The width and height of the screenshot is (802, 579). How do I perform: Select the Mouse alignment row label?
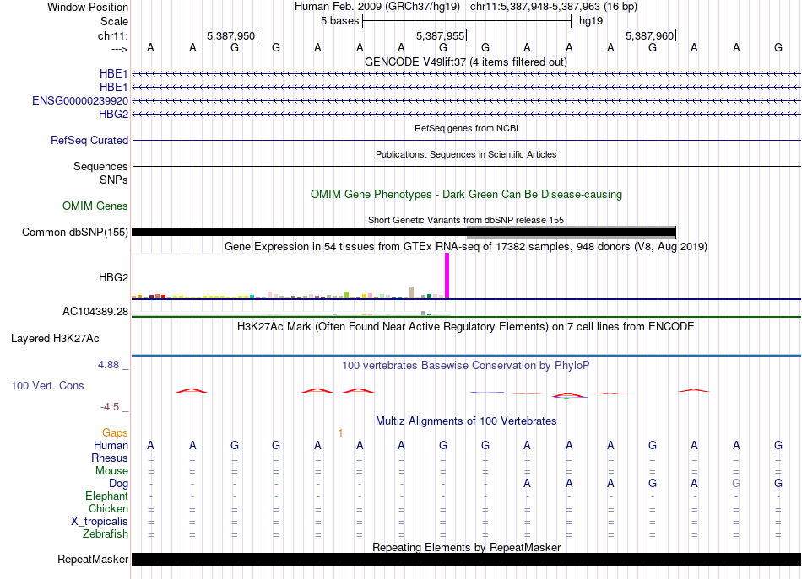[x=111, y=471]
